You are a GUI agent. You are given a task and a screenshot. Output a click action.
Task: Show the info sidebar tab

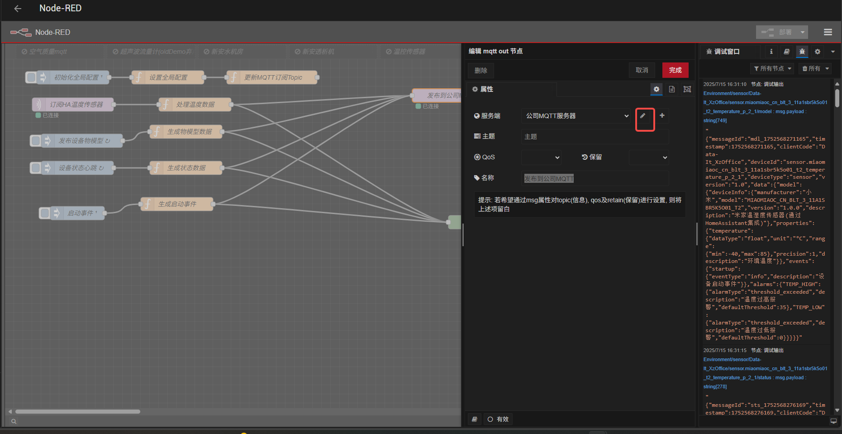(771, 52)
